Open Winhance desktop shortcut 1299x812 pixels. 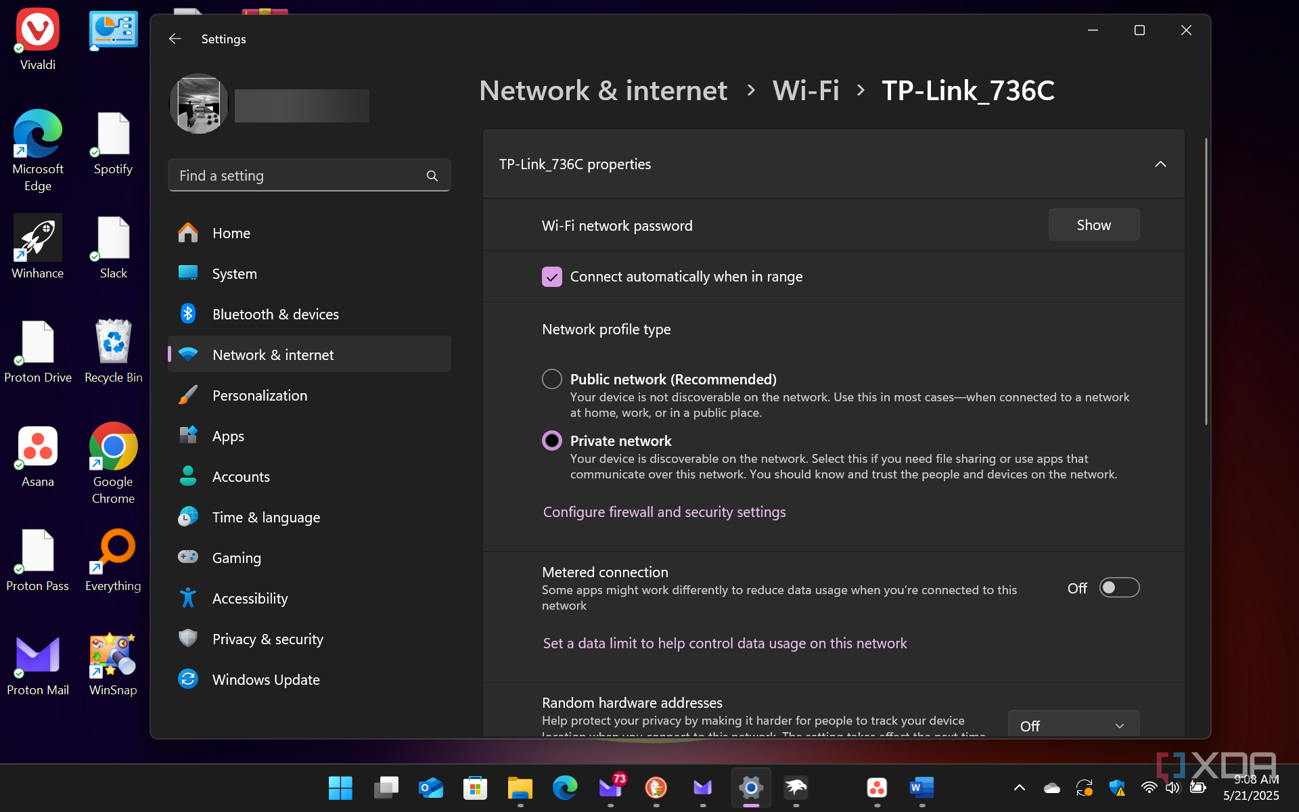tap(38, 247)
